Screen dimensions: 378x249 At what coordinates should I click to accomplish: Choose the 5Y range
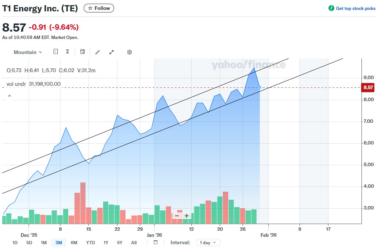[x=120, y=242]
